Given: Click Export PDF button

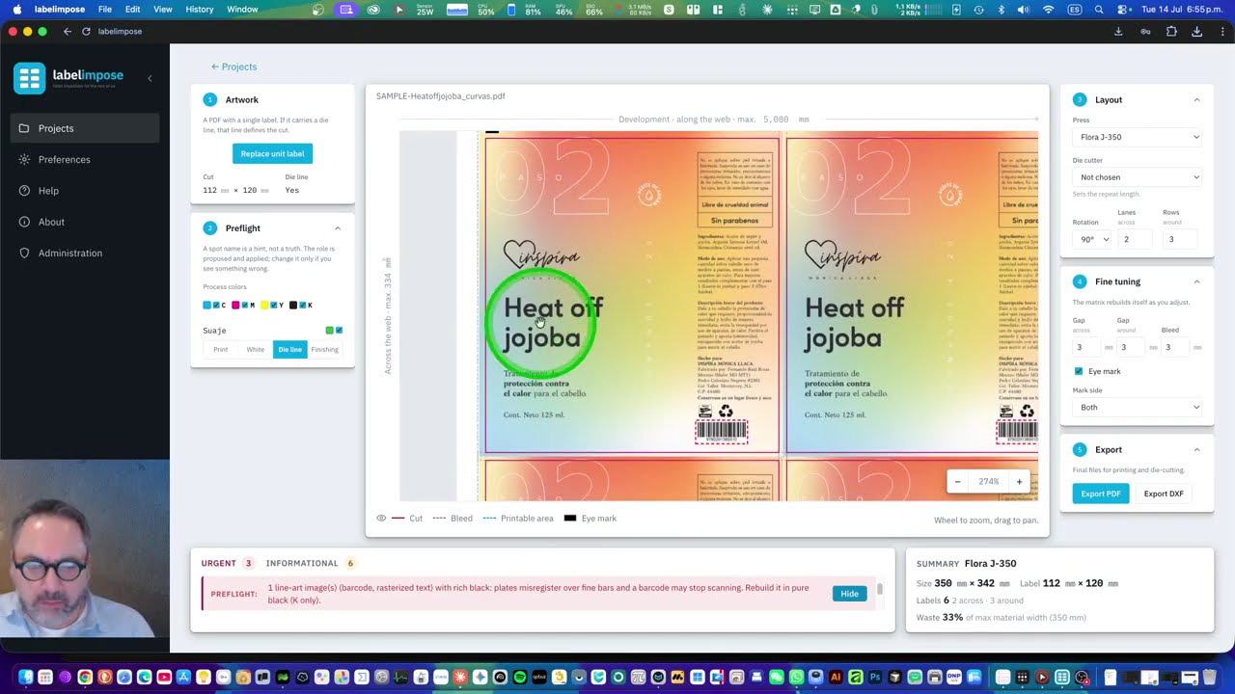Looking at the screenshot, I should click(1100, 494).
